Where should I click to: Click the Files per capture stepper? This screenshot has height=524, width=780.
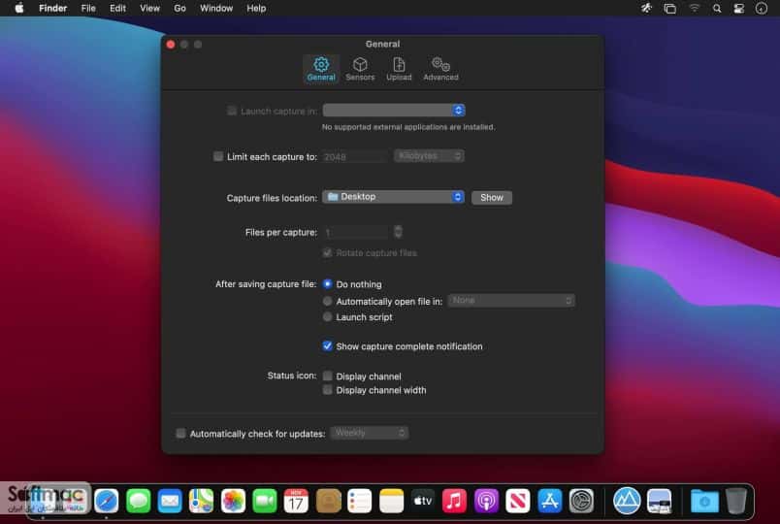point(398,231)
